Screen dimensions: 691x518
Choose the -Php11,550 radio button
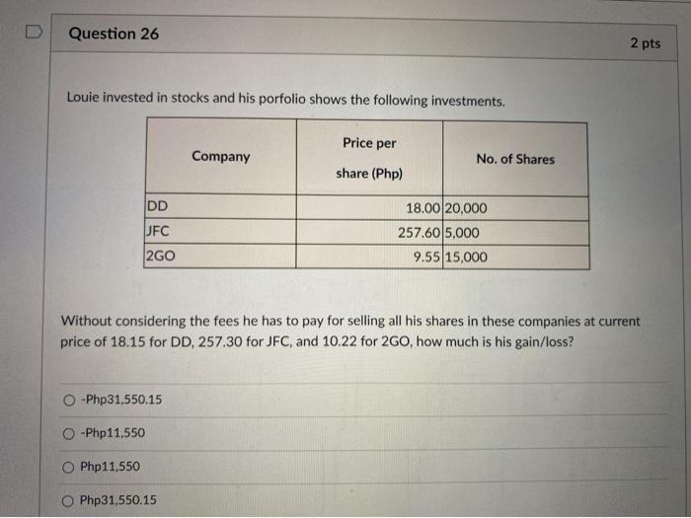68,434
